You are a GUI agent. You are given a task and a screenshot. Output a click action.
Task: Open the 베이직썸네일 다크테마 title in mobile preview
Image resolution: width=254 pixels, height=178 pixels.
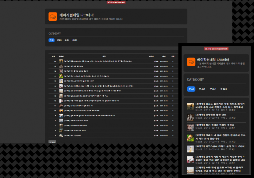(213, 60)
